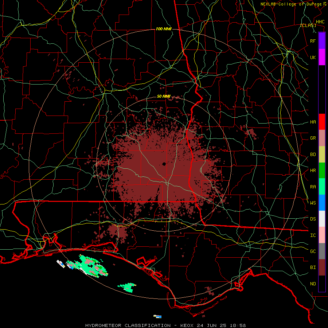Click the UK magenta legend swatch
The image size is (328, 328).
322,57
